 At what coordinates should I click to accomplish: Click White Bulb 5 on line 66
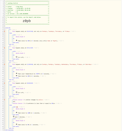pos(20,121)
